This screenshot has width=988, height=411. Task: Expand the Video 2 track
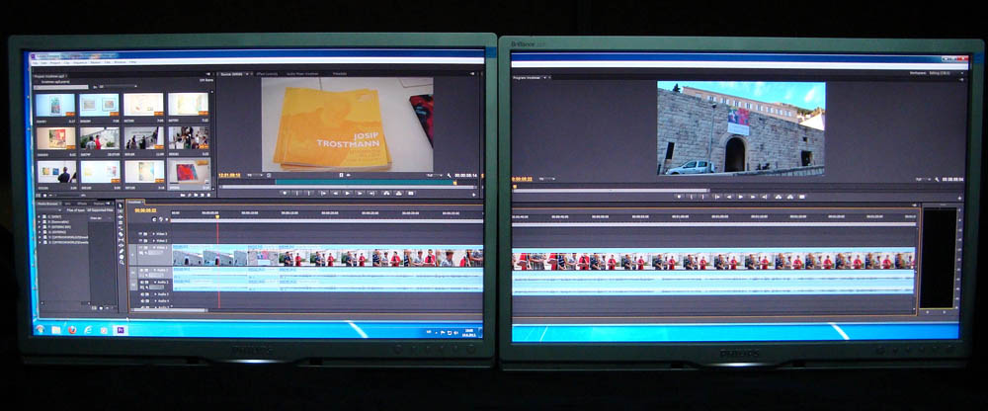154,241
